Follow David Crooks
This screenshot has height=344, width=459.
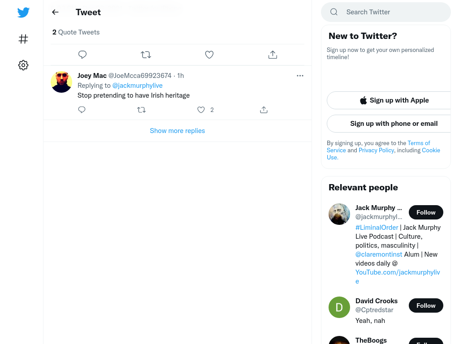click(426, 305)
